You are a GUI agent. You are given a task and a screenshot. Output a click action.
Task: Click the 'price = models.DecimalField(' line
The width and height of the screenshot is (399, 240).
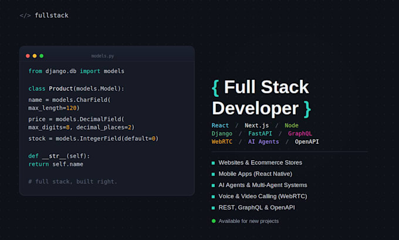pos(76,119)
